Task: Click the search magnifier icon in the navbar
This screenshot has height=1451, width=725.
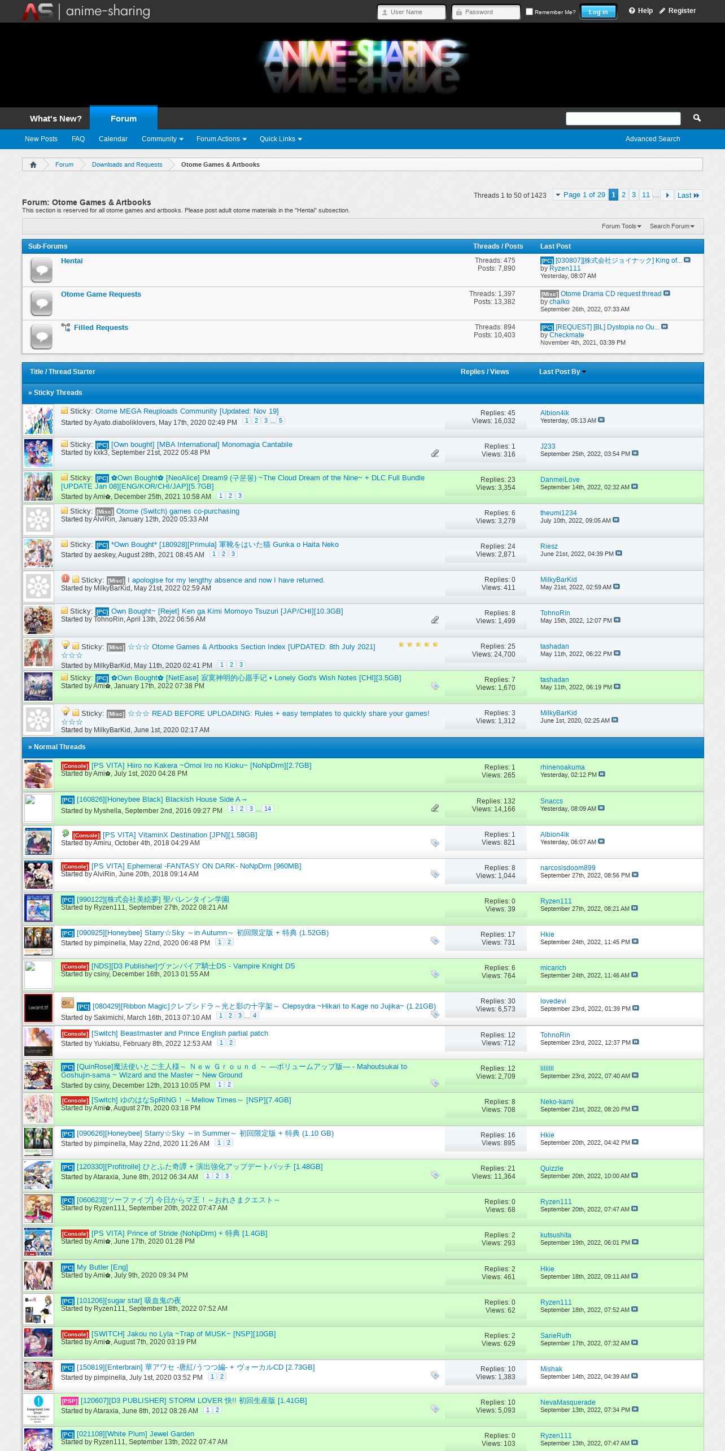Action: [697, 118]
